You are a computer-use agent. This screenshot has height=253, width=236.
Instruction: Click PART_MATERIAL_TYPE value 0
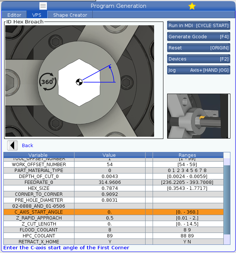coord(109,171)
